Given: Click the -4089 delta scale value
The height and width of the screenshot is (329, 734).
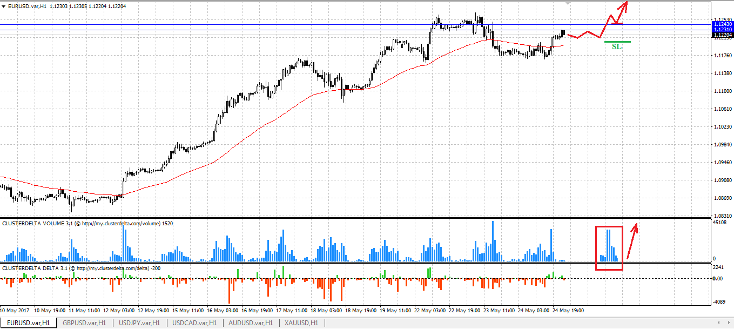Looking at the screenshot, I should click(720, 303).
